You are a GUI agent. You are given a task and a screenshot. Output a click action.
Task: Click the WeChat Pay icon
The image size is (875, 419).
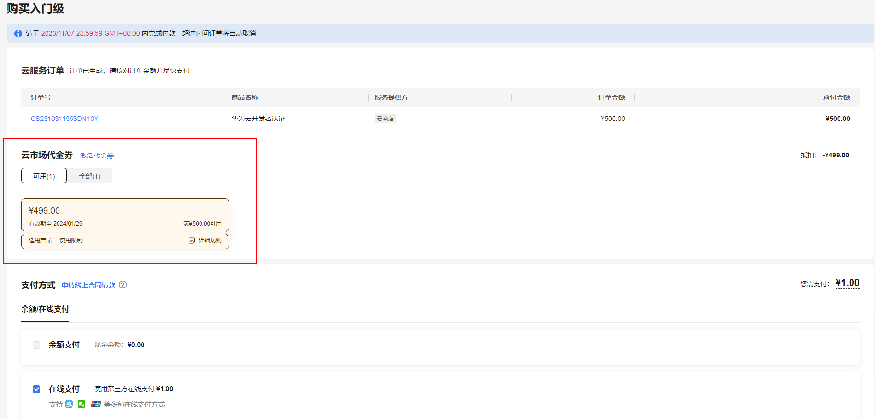(x=82, y=404)
